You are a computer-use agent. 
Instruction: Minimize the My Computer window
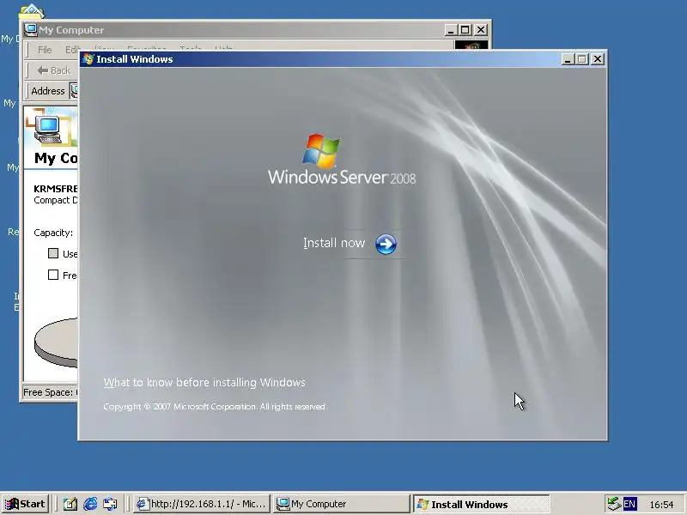pyautogui.click(x=451, y=30)
